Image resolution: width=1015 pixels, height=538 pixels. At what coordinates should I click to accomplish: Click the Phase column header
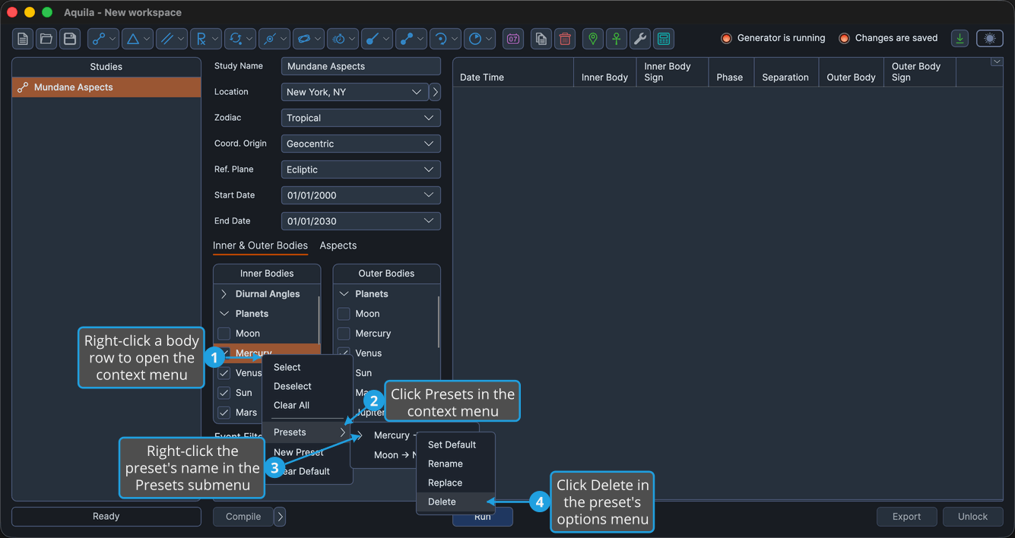730,72
